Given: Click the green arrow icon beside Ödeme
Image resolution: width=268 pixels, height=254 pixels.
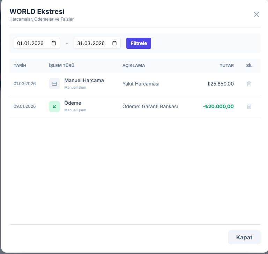Looking at the screenshot, I should pos(54,106).
